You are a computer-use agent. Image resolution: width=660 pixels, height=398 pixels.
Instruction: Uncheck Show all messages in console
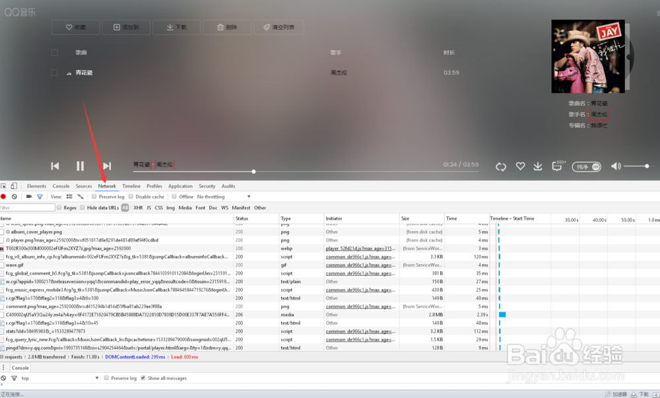click(x=143, y=378)
